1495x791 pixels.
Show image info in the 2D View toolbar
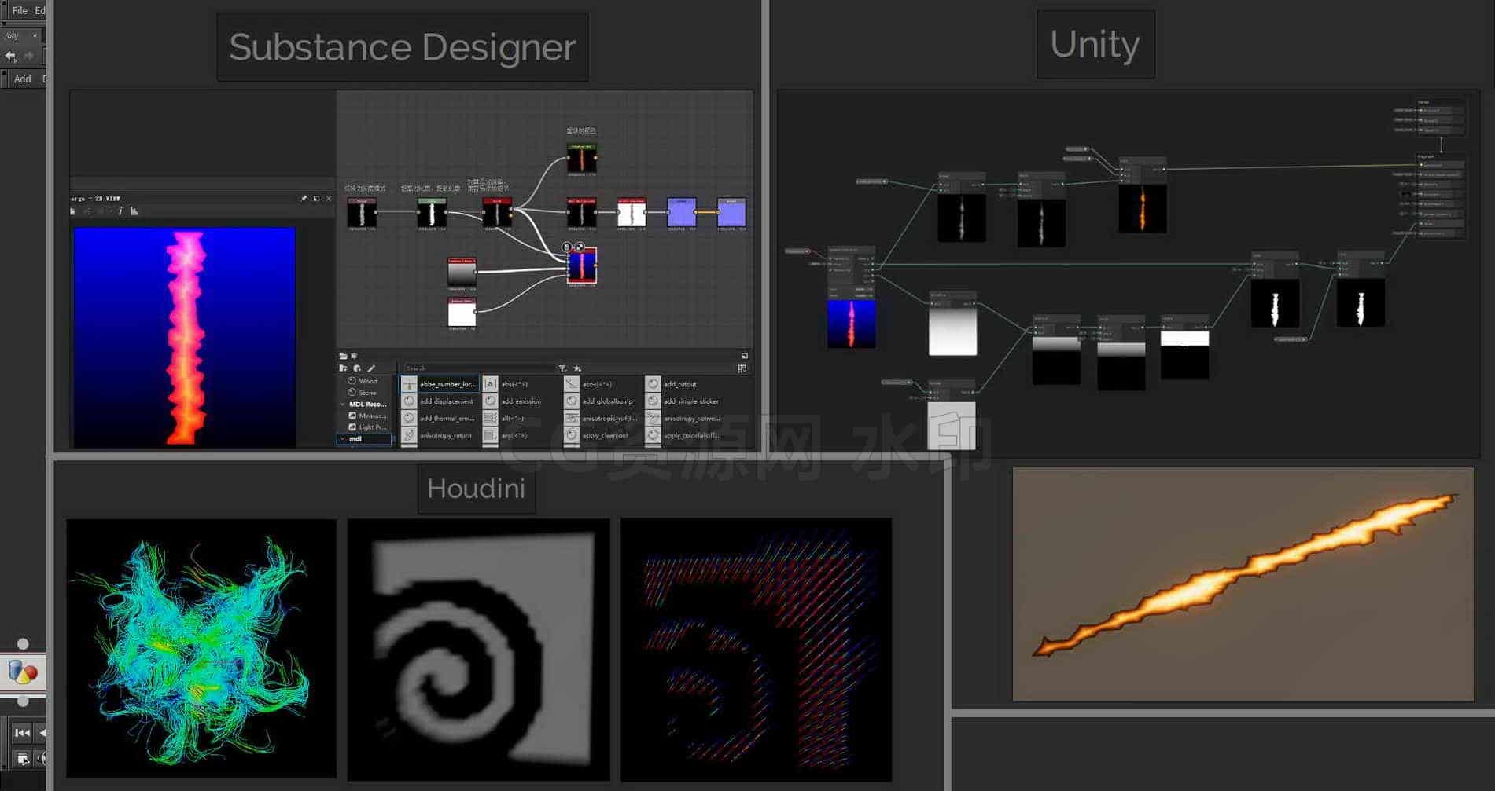pyautogui.click(x=120, y=211)
